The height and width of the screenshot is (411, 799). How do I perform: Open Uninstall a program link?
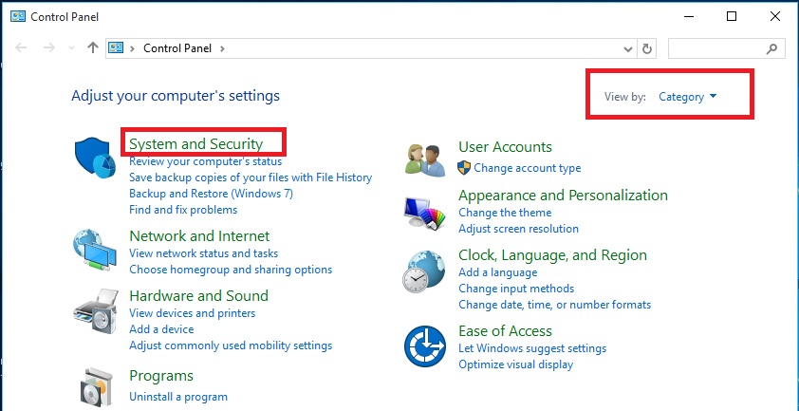[x=178, y=397]
